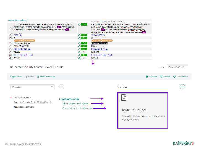
Task: Click the CM badge in 'Table of contents' row
Action: click(x=84, y=46)
